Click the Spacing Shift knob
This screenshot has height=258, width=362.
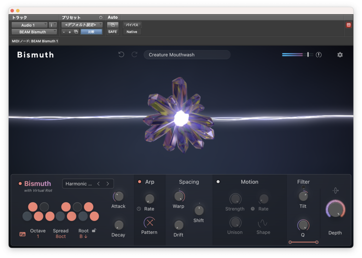click(199, 210)
